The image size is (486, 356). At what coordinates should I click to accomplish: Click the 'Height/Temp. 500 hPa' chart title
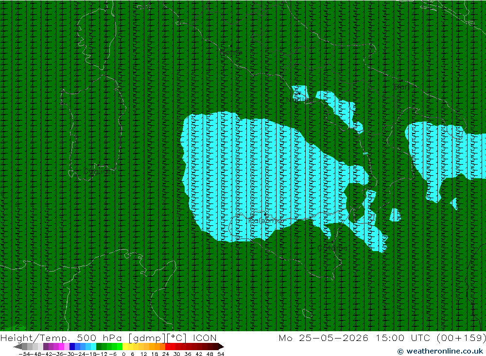coord(60,338)
